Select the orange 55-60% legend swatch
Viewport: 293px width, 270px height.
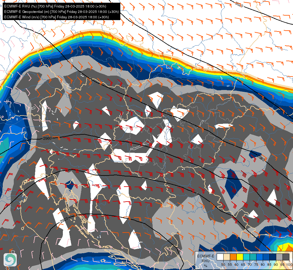tap(233, 257)
